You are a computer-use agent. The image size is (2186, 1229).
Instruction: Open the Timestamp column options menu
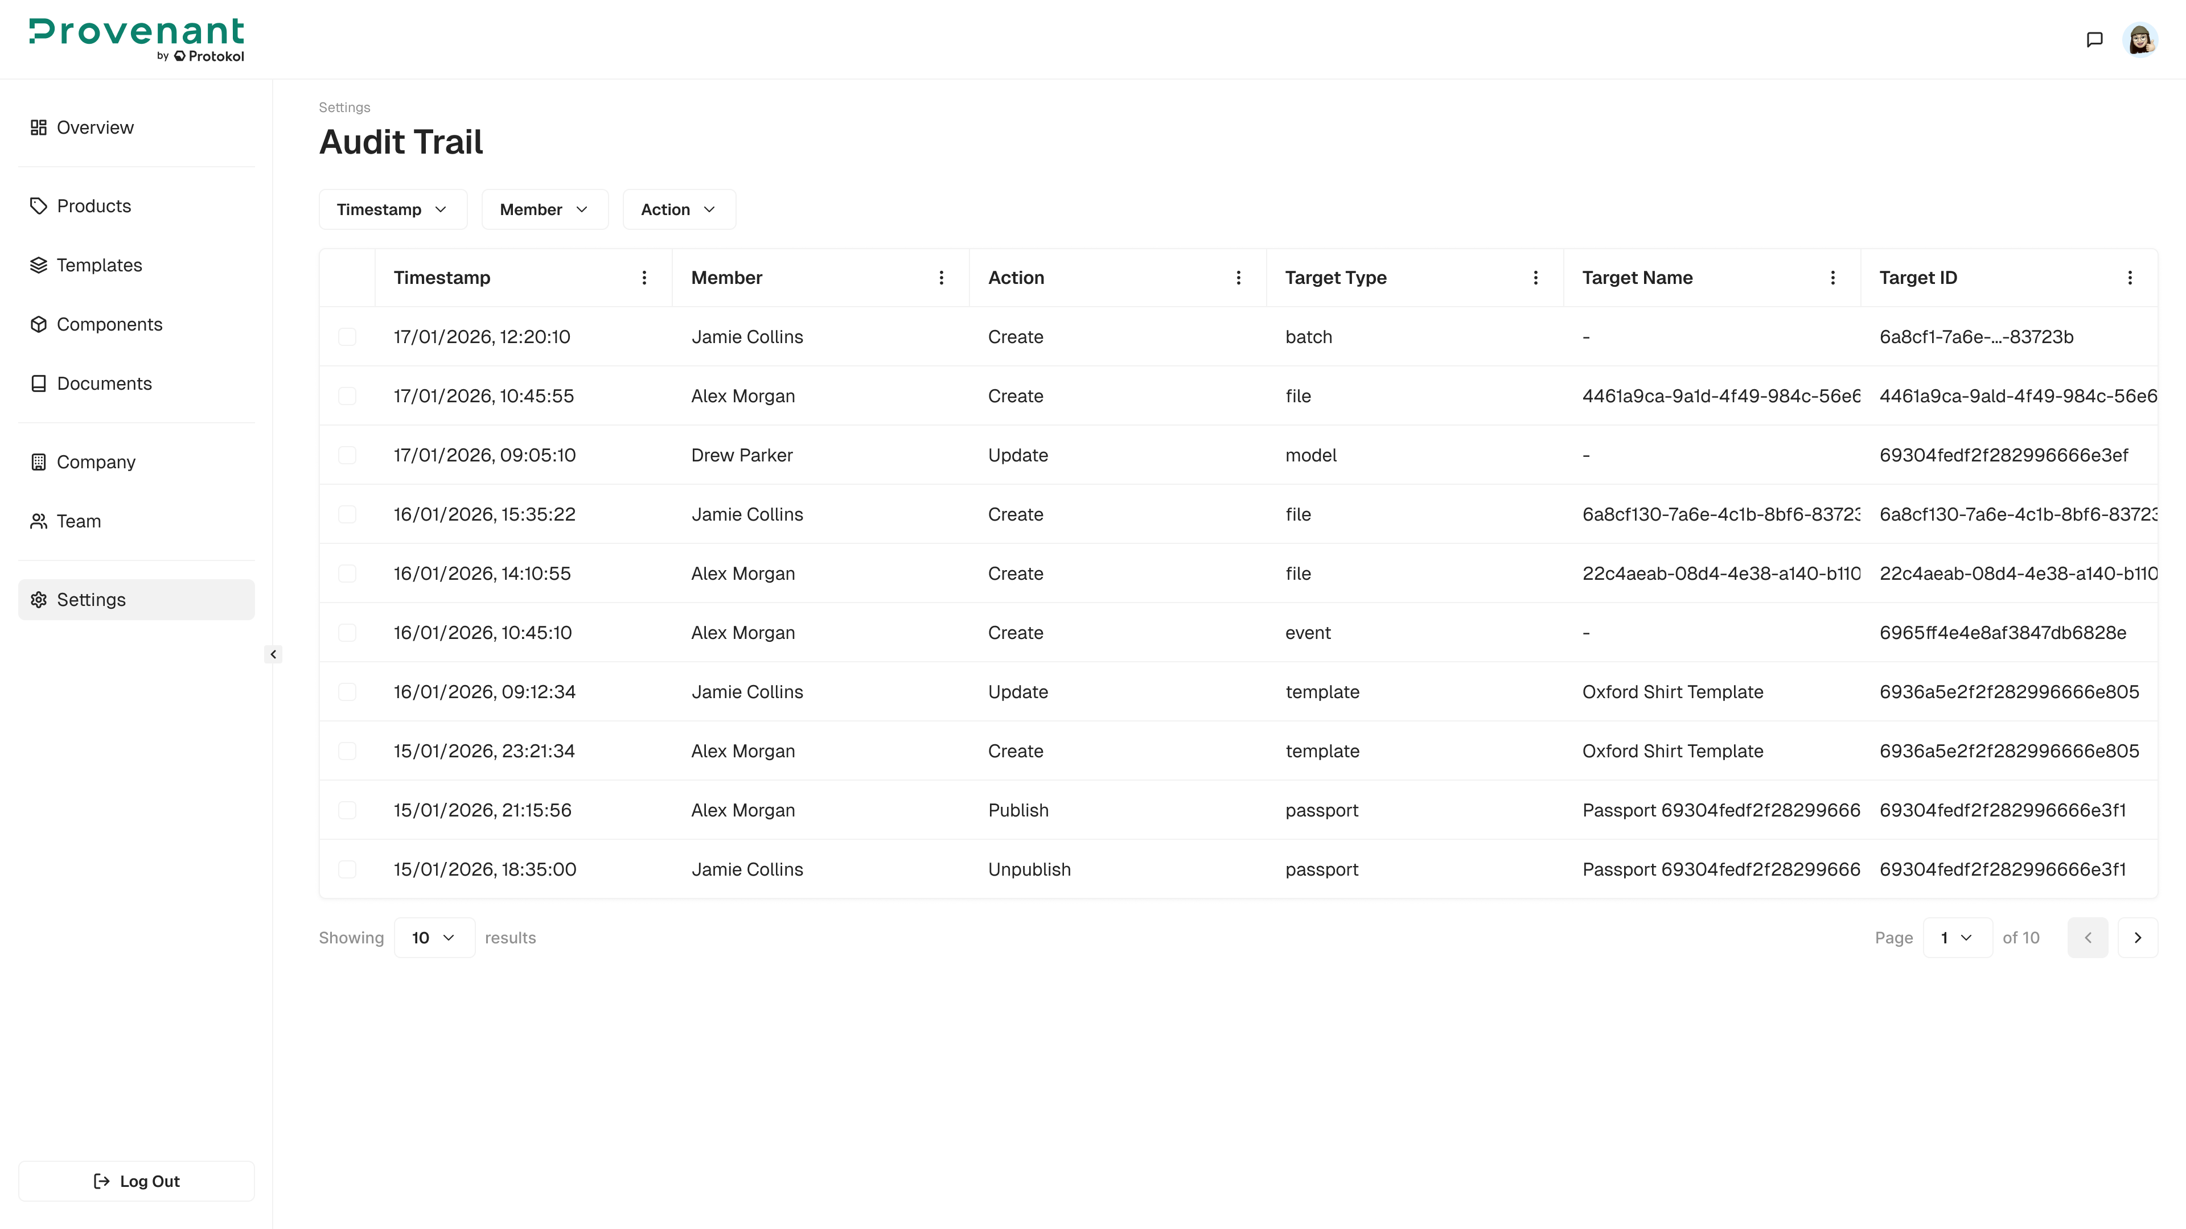coord(644,277)
